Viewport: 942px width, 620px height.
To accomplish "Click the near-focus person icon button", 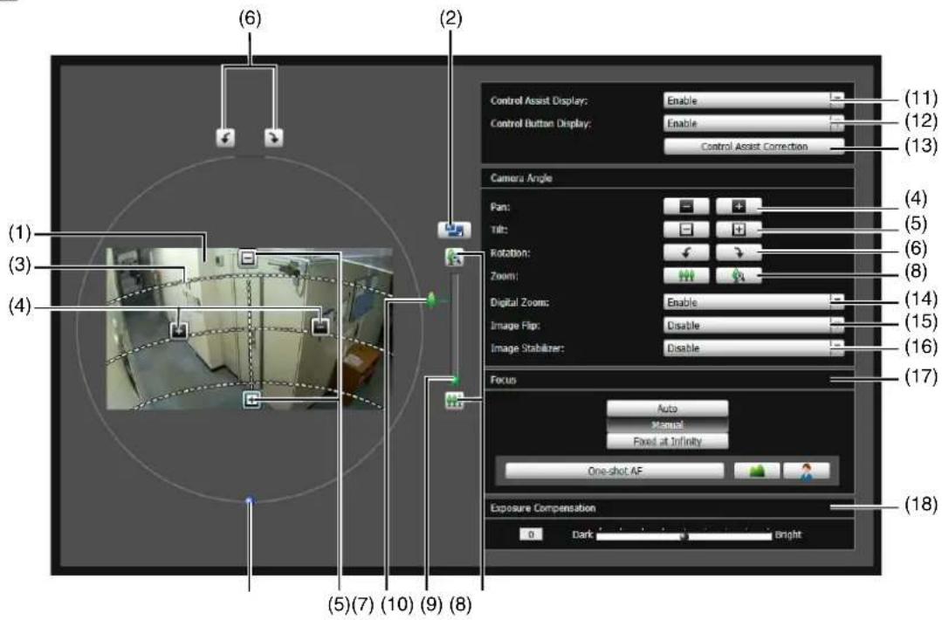I will tap(806, 471).
